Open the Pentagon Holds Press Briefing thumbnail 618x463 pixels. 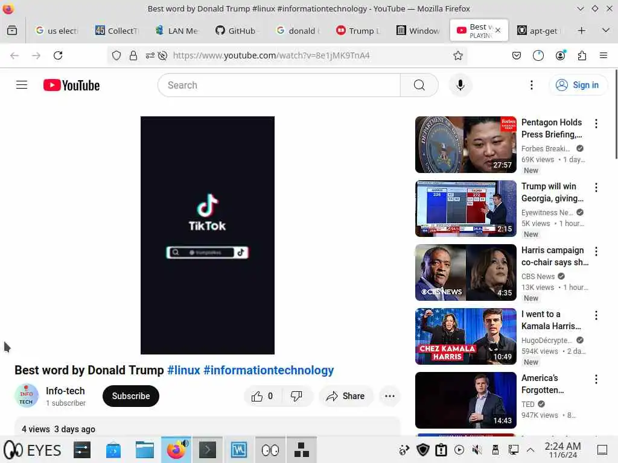tap(465, 145)
